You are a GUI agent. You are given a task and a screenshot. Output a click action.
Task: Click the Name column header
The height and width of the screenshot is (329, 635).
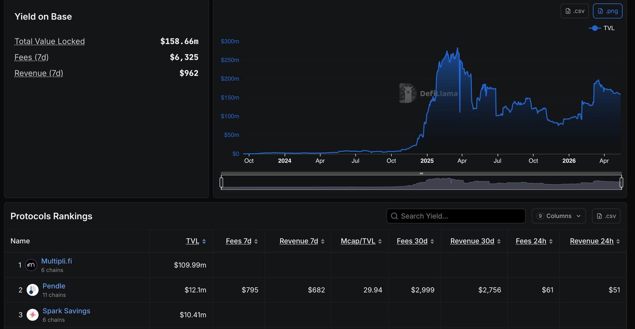[20, 241]
